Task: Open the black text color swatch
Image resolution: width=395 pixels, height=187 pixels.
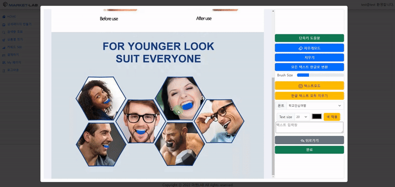Action: point(316,117)
